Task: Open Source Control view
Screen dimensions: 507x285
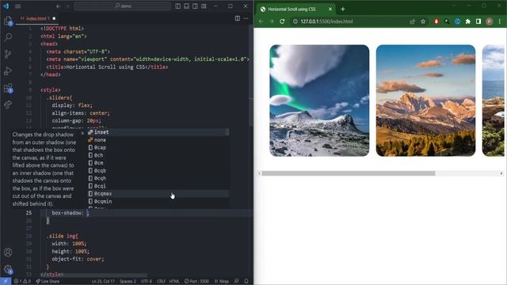Action: pyautogui.click(x=8, y=54)
